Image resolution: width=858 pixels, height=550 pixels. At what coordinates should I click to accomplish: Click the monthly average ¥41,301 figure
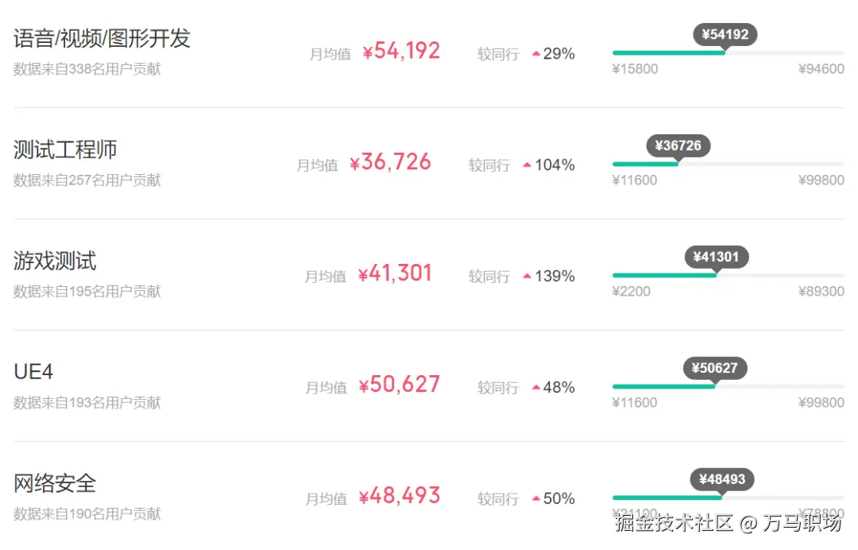tap(395, 273)
